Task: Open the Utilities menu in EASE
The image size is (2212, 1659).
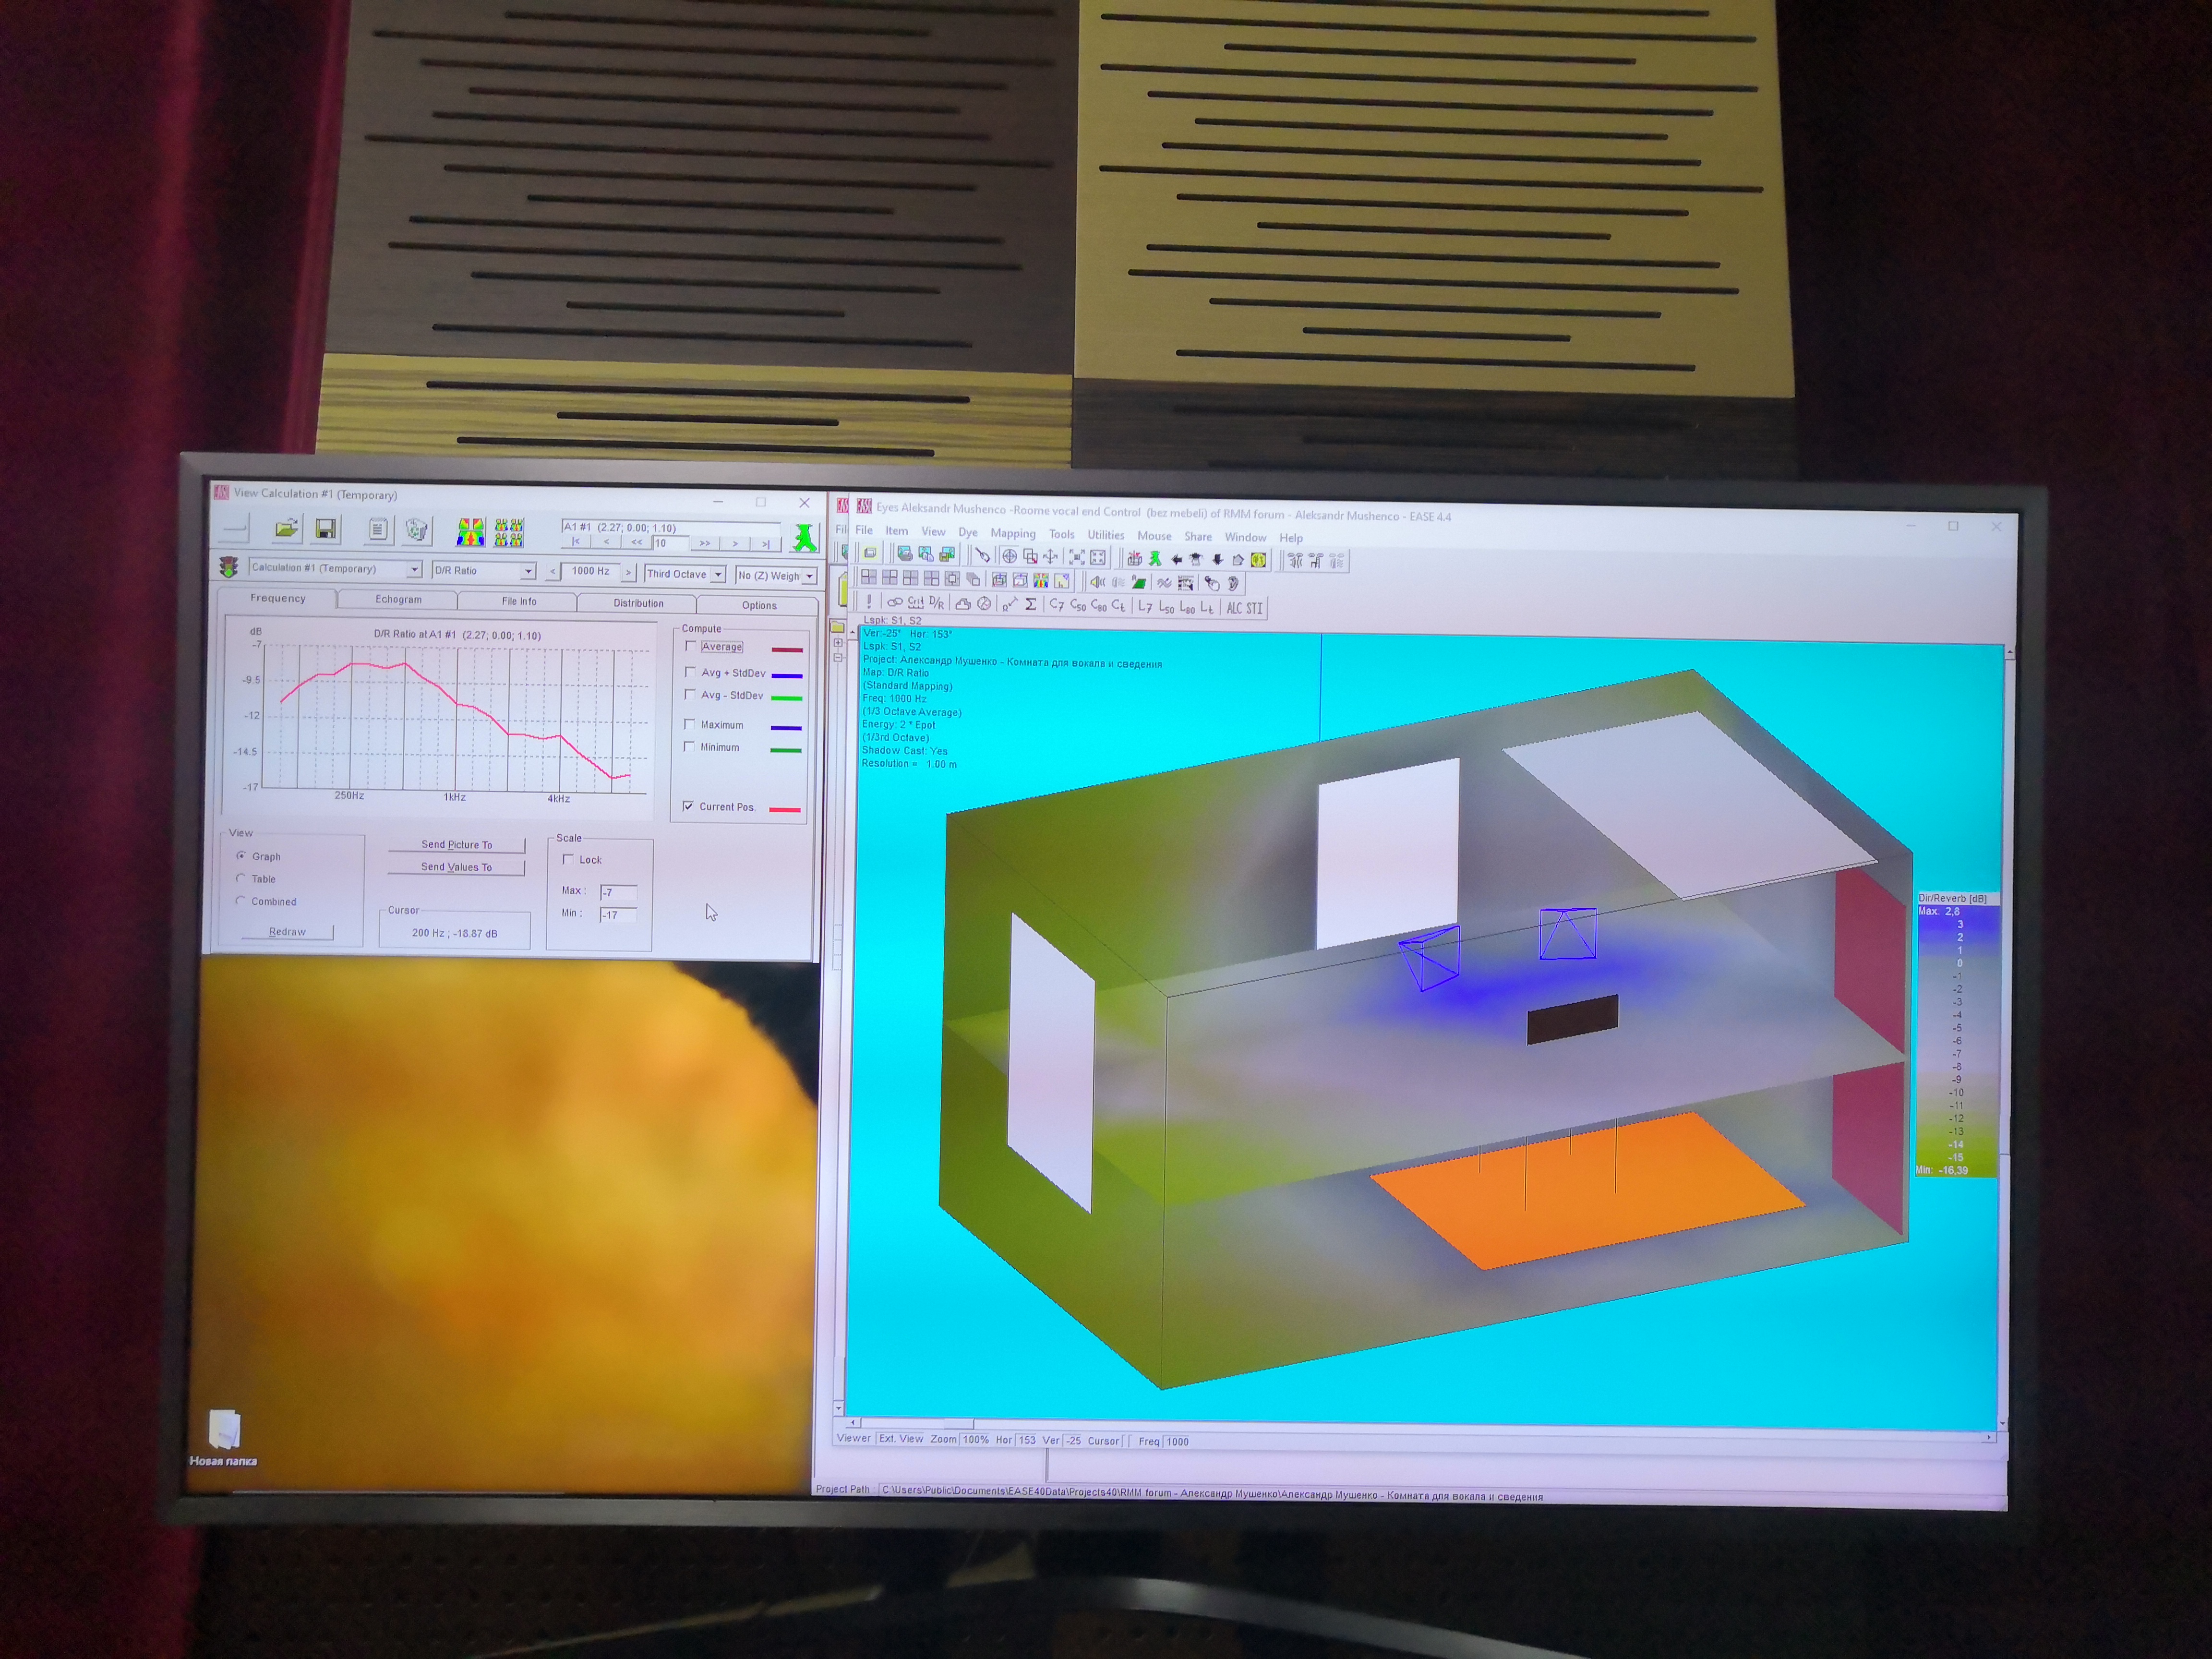Action: coord(1106,535)
